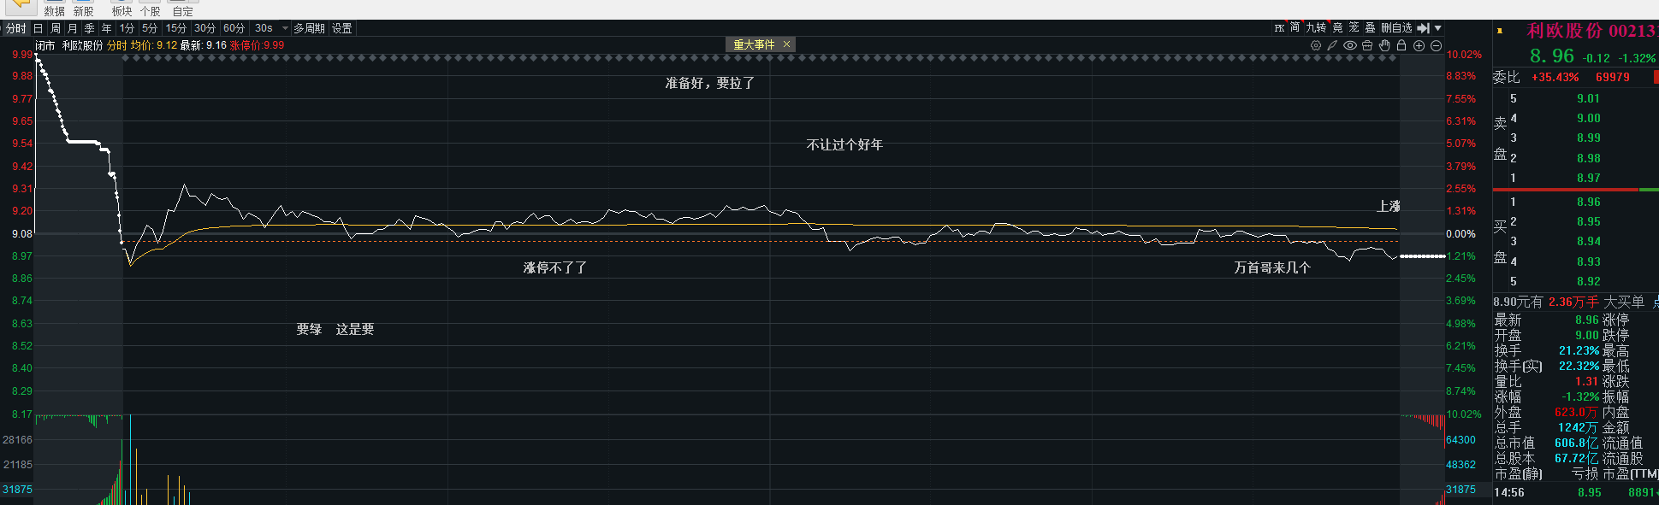
Task: Click the plus zoom-in circle icon
Action: [1419, 45]
